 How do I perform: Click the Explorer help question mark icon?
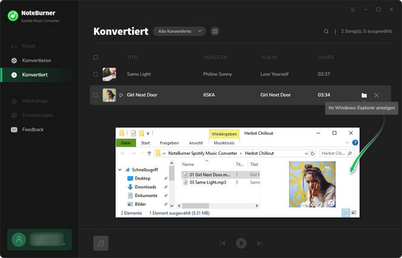coord(355,143)
